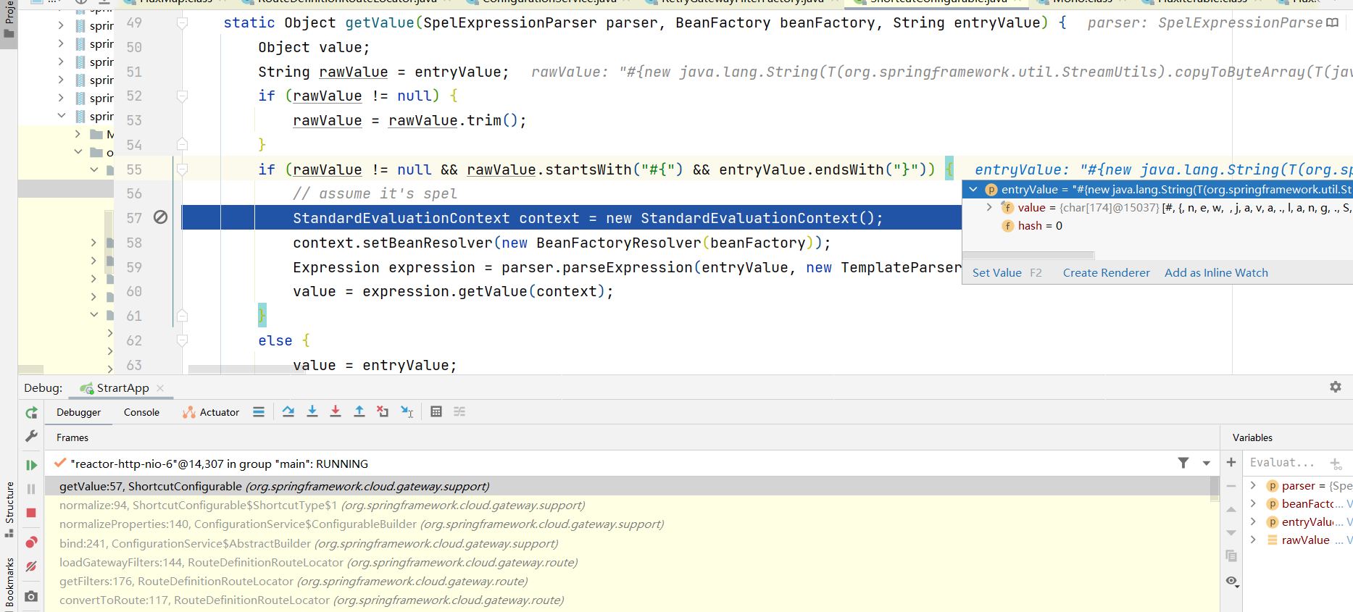Select getFilters:176 stack frame

[x=628, y=581]
